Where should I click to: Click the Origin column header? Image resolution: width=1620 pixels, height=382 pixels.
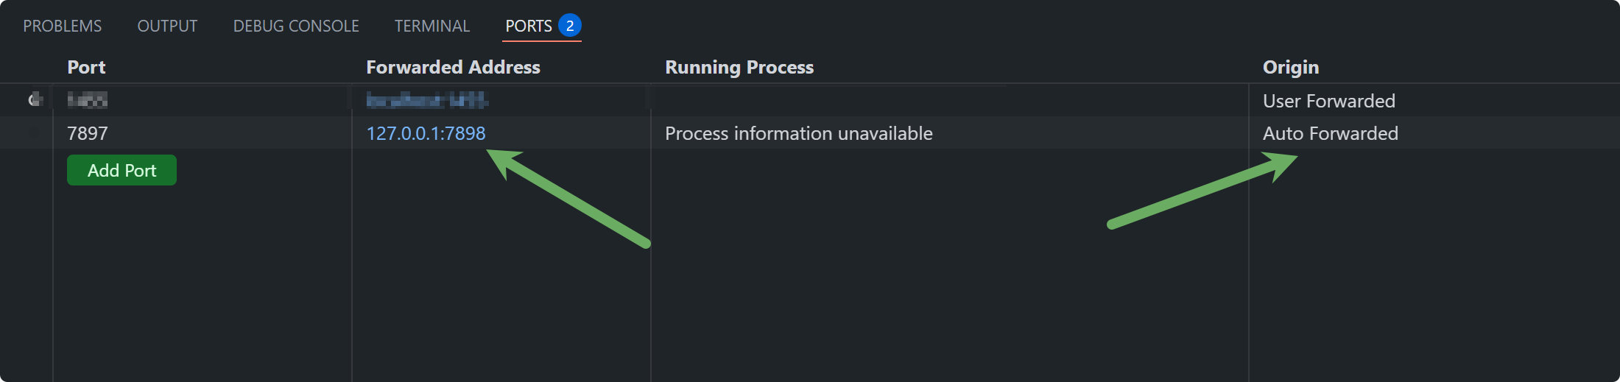[x=1291, y=67]
